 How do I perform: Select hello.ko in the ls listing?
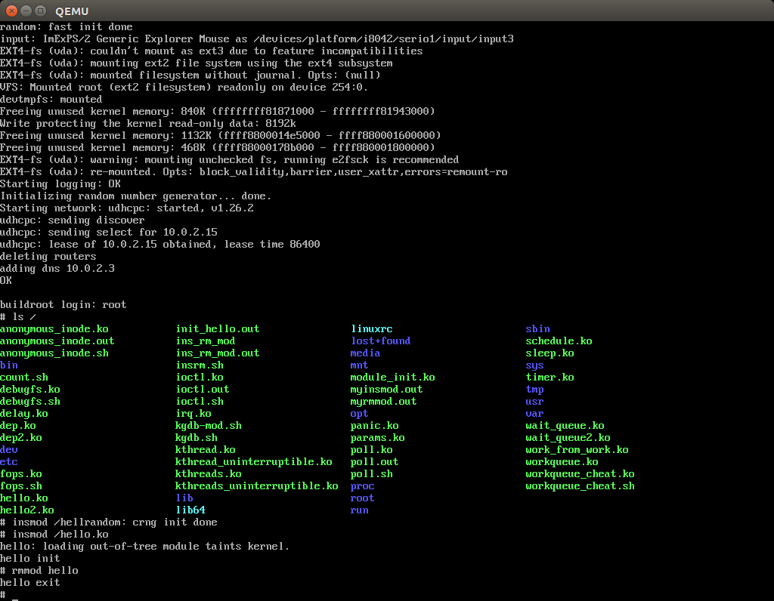[24, 498]
